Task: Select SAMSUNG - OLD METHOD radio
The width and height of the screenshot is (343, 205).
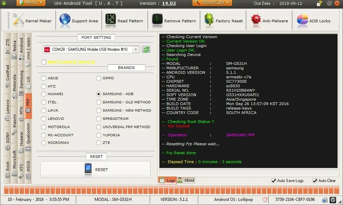Action: click(99, 102)
